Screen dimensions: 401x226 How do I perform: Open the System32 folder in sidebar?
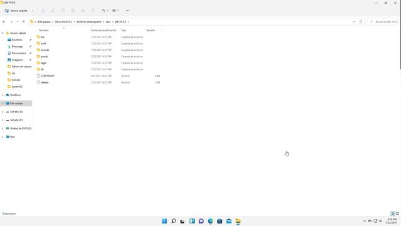[x=17, y=87]
